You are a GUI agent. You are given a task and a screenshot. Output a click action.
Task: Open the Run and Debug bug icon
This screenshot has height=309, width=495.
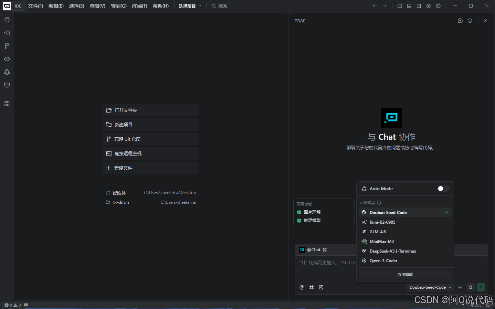click(x=7, y=72)
